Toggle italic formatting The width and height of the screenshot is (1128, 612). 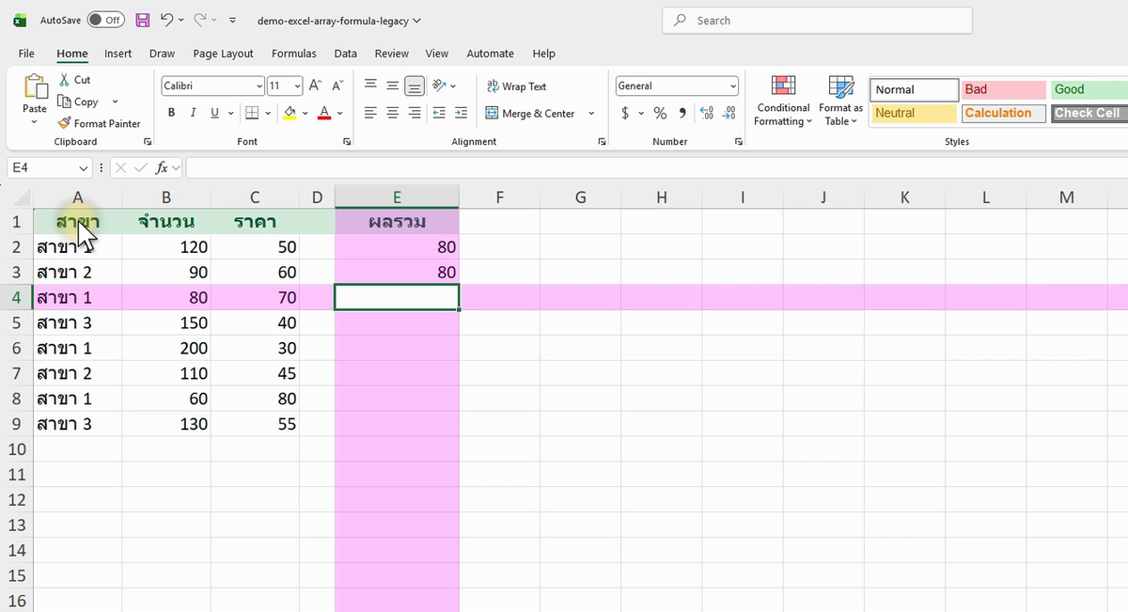tap(193, 113)
